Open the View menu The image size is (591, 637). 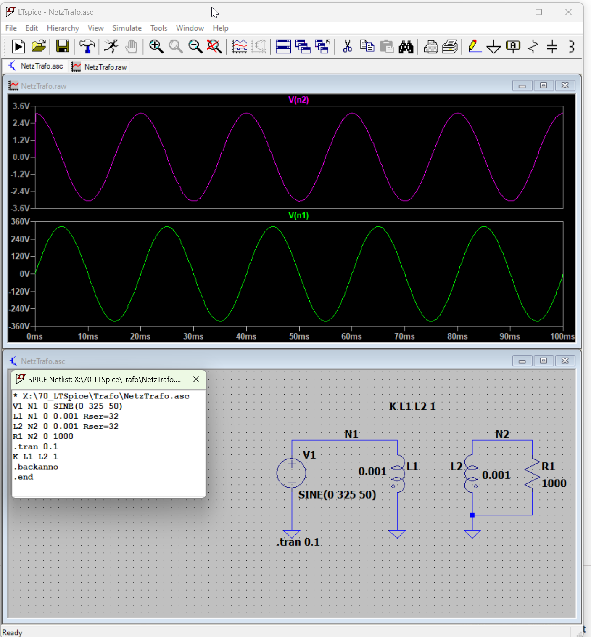tap(95, 28)
